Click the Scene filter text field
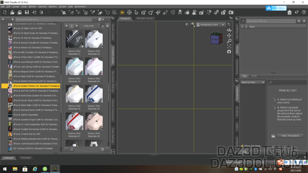 click(x=270, y=21)
